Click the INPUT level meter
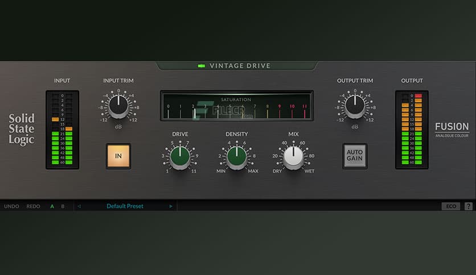The image size is (476, 275). pos(62,130)
